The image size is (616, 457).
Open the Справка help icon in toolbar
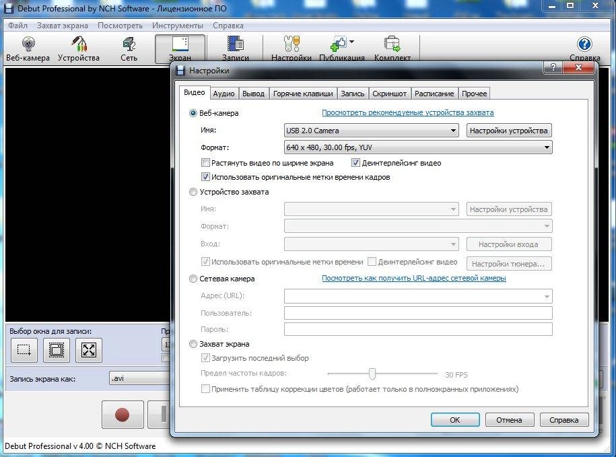pyautogui.click(x=584, y=48)
